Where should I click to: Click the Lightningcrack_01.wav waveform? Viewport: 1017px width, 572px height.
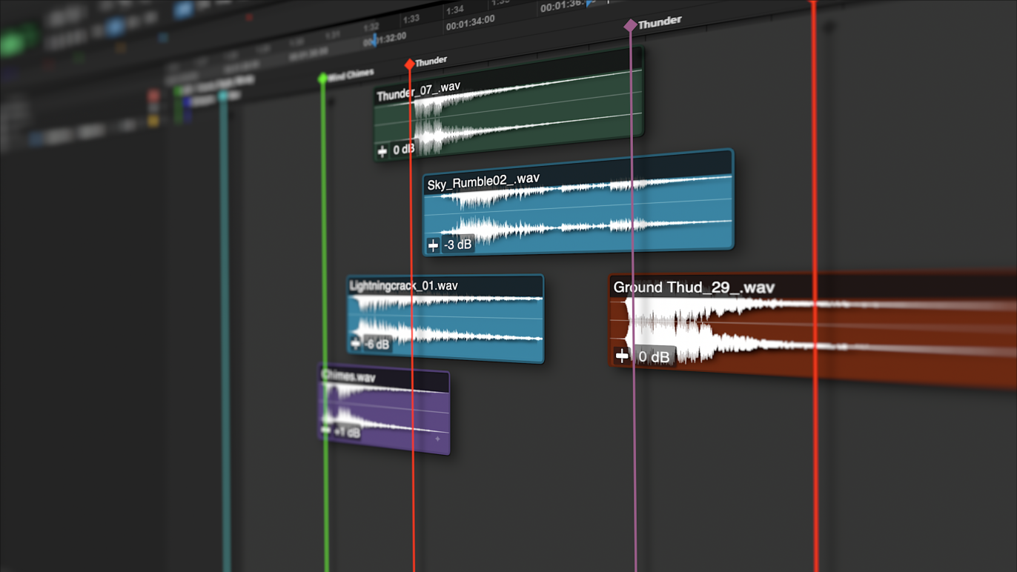[446, 319]
